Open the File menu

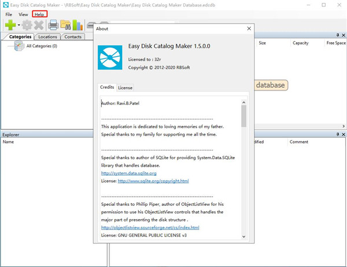[9, 14]
